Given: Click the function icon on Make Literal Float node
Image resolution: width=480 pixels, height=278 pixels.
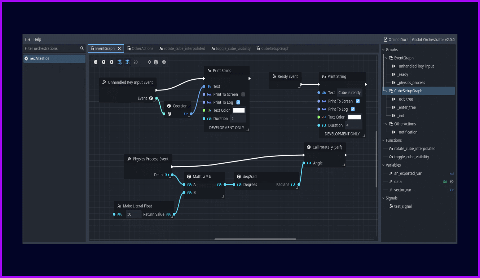Looking at the screenshot, I should 119,206.
